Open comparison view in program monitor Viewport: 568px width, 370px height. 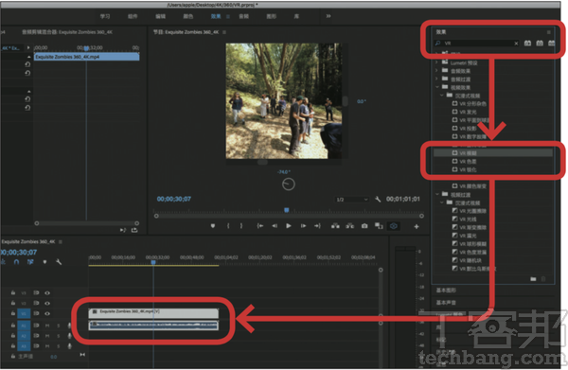pos(379,226)
